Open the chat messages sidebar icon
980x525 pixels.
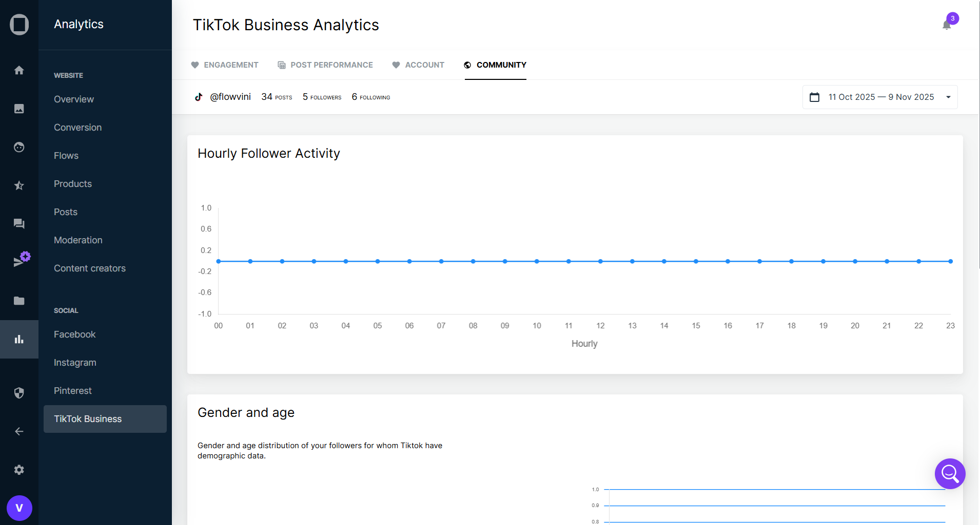coord(19,224)
